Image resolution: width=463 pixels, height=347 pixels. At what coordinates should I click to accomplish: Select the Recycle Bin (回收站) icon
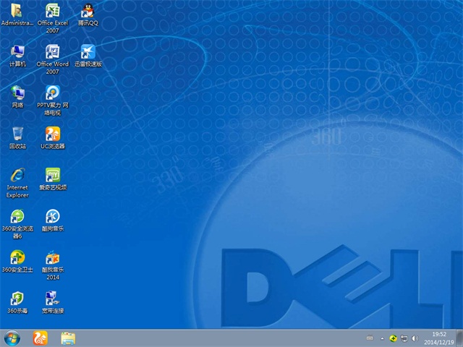tap(17, 134)
